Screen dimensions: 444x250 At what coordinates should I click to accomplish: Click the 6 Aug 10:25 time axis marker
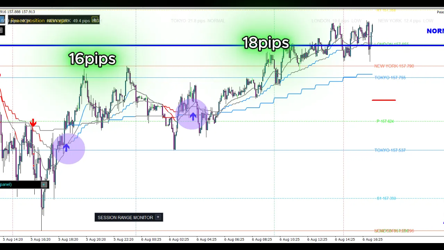[x=289, y=239]
